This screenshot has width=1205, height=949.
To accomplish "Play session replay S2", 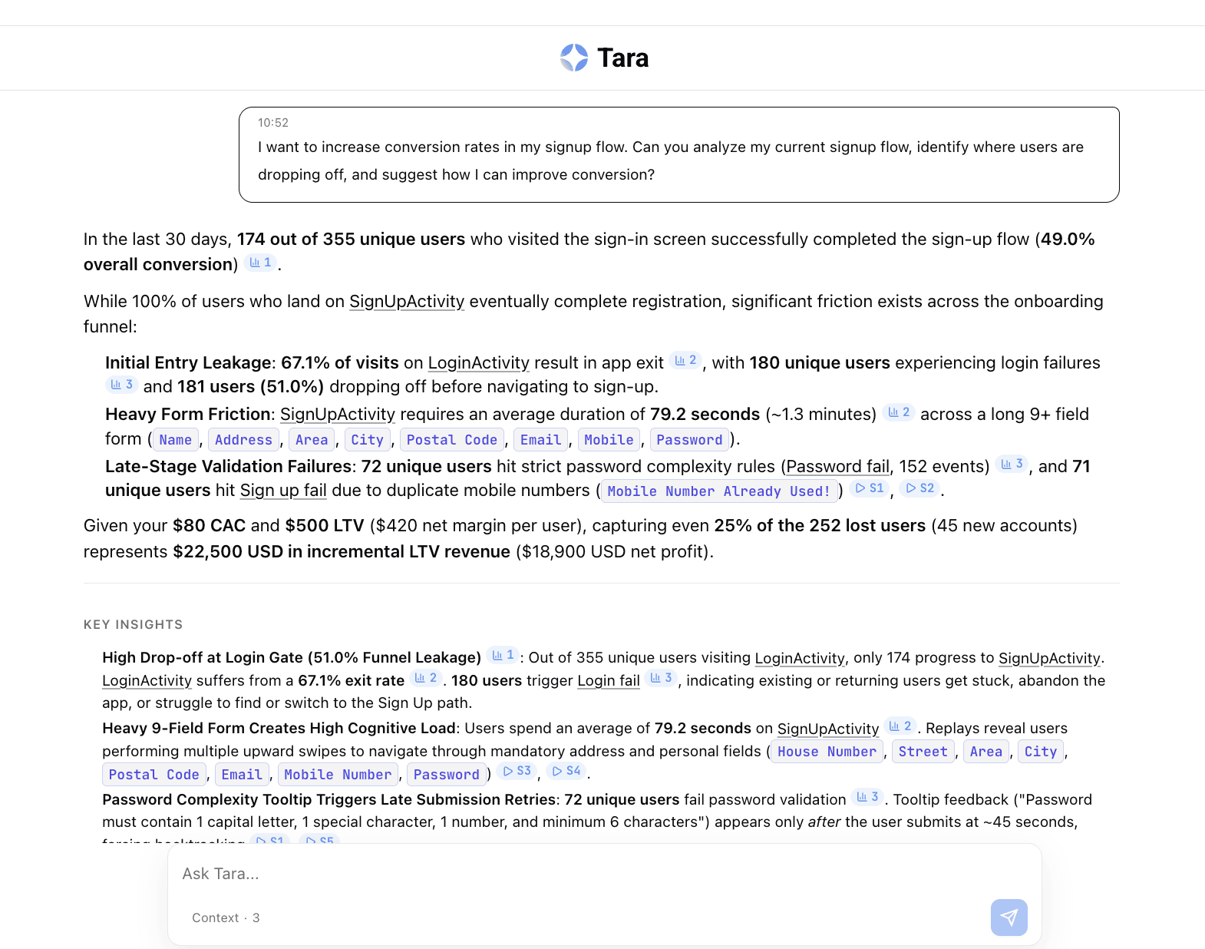I will pos(920,488).
